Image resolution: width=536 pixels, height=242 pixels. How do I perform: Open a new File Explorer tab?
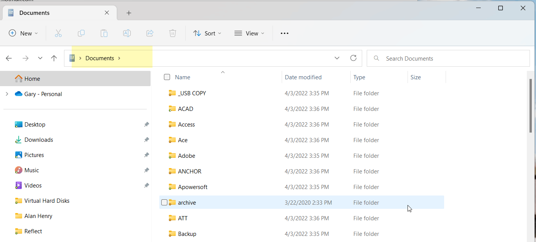pos(128,13)
